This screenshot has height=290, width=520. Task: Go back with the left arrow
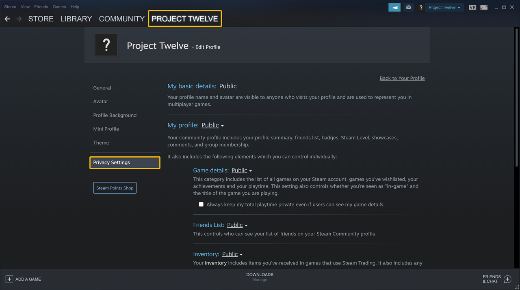(x=7, y=19)
